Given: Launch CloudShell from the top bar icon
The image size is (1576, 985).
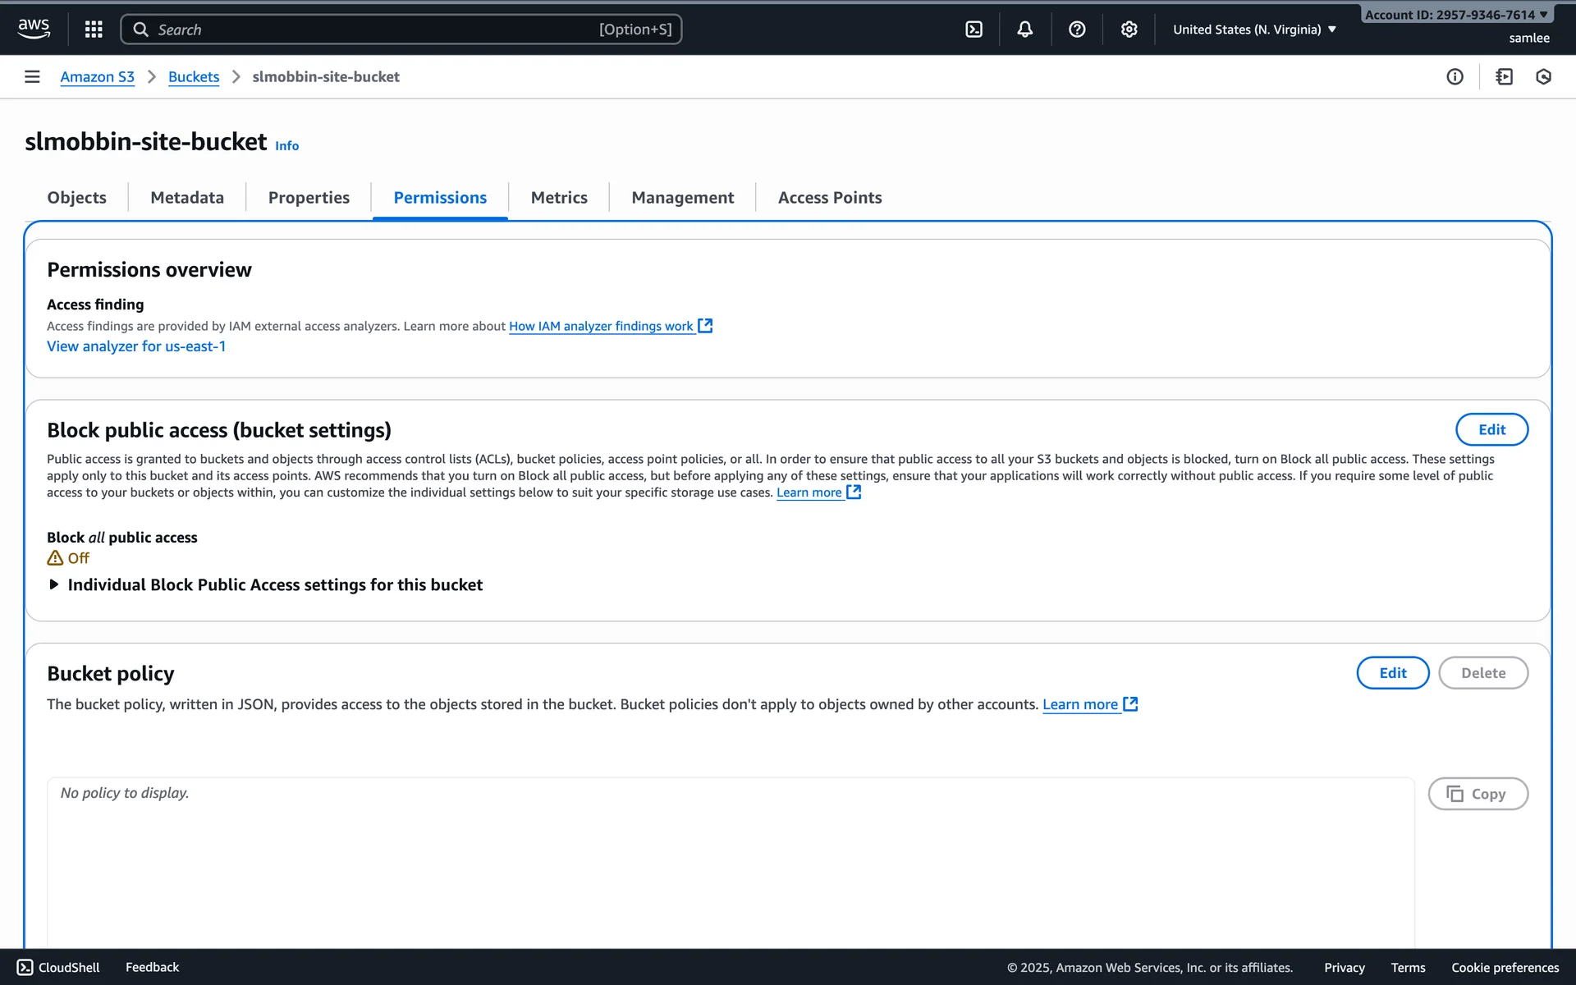Looking at the screenshot, I should 974,30.
